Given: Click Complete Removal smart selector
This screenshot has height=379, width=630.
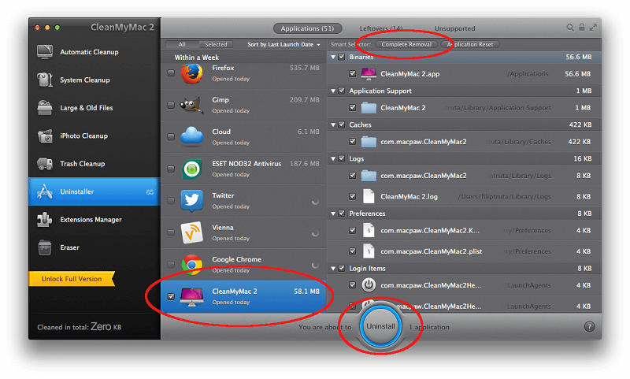Looking at the screenshot, I should coord(406,44).
